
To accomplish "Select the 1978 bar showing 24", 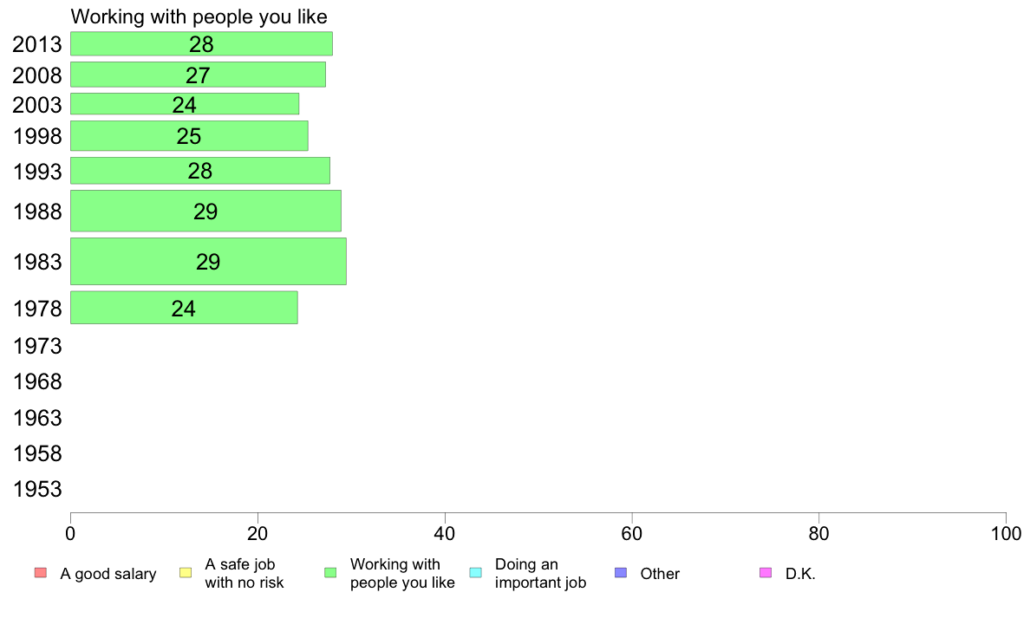I will tap(184, 308).
